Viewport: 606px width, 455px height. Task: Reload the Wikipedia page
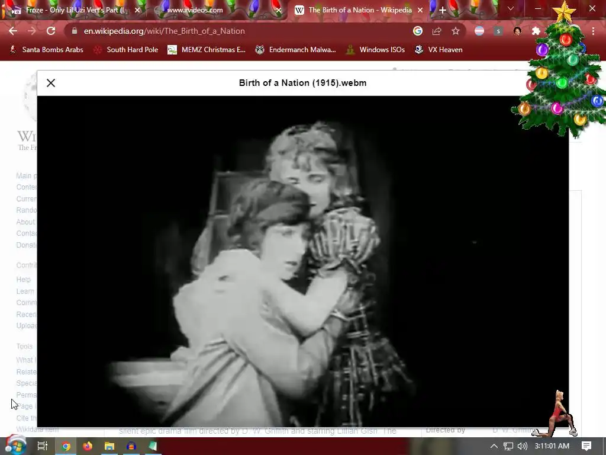point(51,31)
